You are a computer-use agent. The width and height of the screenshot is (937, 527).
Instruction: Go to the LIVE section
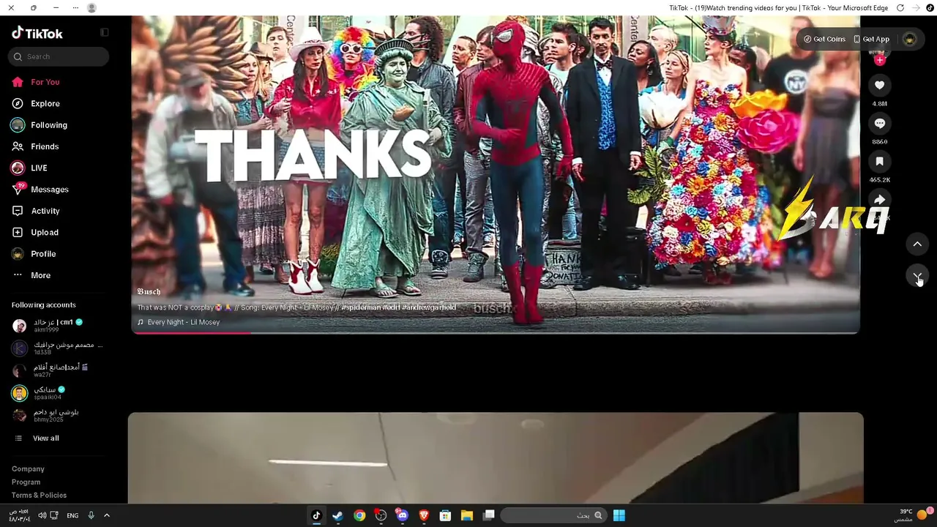[29, 168]
